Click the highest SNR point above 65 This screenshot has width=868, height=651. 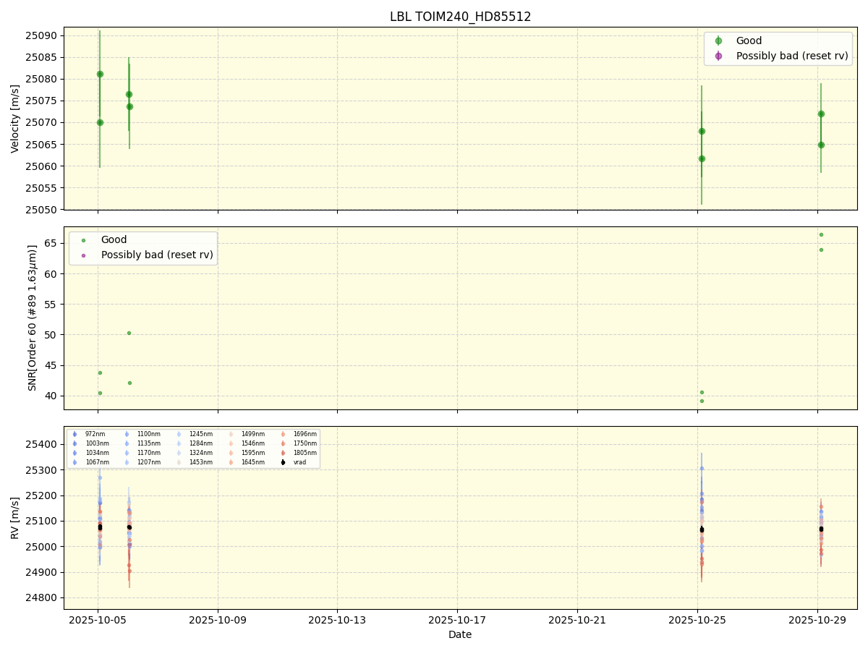[x=821, y=234]
